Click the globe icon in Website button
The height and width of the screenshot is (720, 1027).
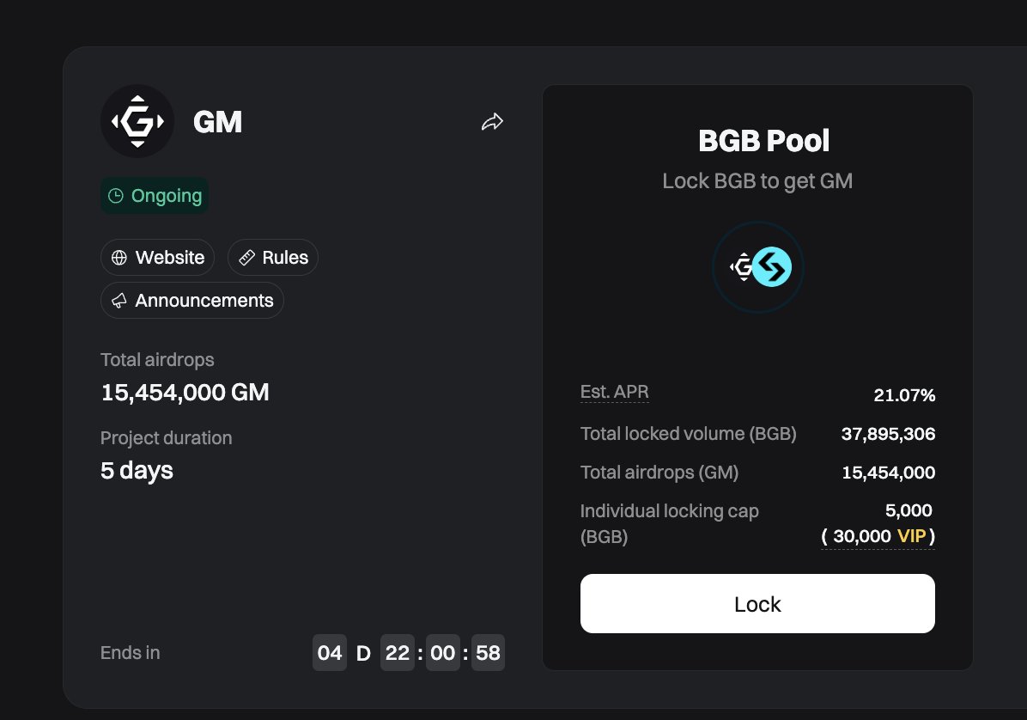click(x=119, y=258)
